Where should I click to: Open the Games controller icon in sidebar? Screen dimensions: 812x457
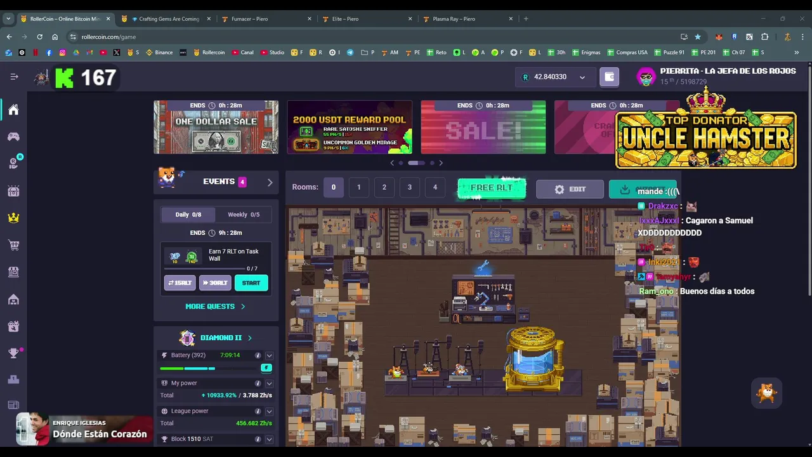pos(13,136)
